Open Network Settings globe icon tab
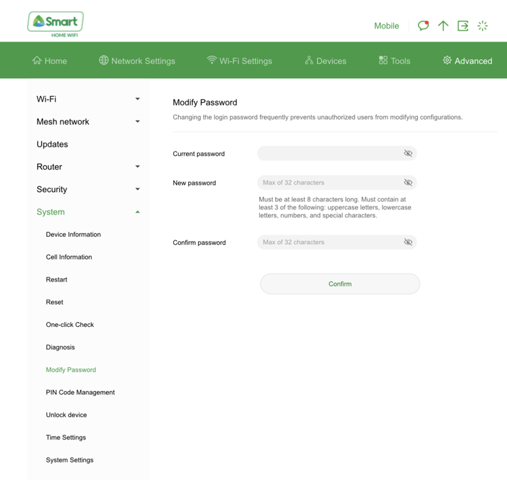This screenshot has width=507, height=480. pos(104,61)
